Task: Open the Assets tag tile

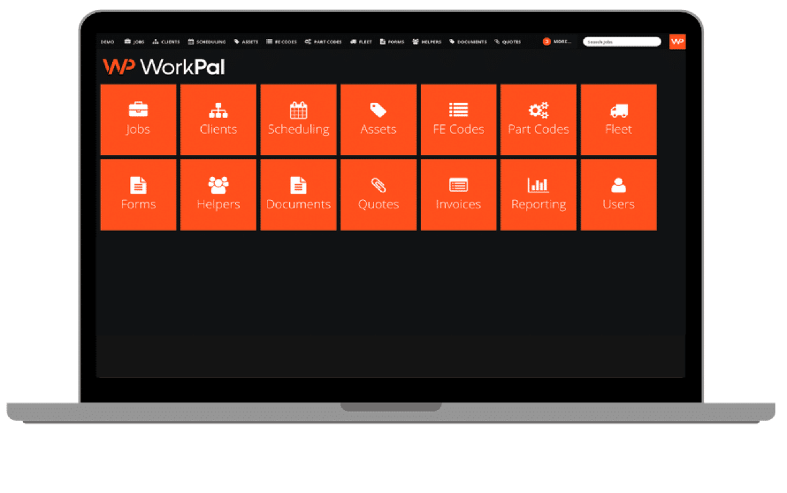Action: (x=378, y=119)
